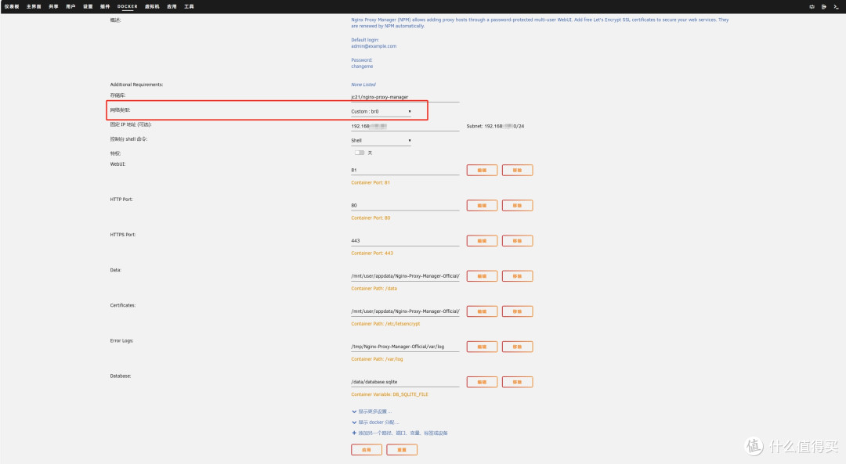This screenshot has width=846, height=464.
Task: Click the remove button for HTTP Port 80
Action: click(518, 206)
